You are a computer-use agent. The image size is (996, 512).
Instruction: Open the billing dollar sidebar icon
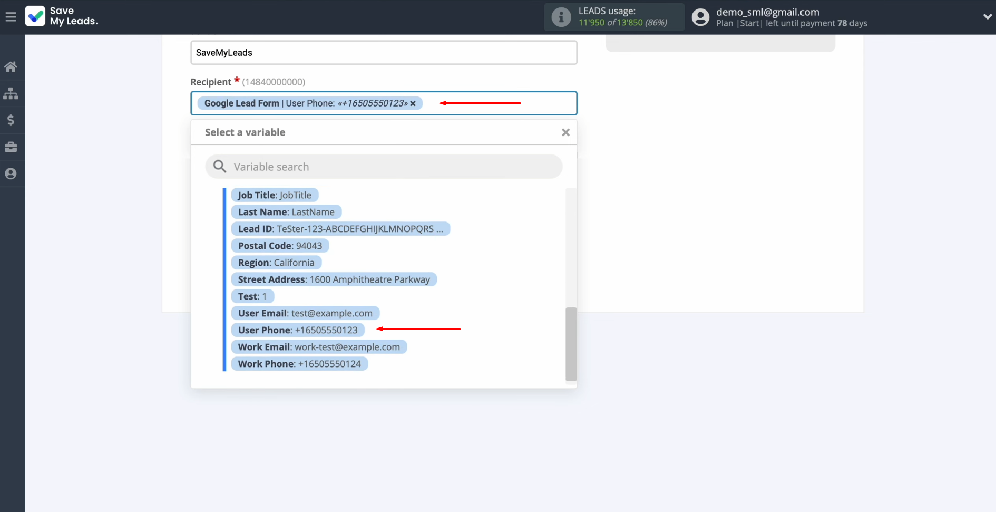pyautogui.click(x=11, y=120)
